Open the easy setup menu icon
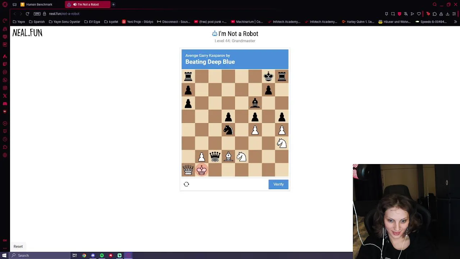This screenshot has height=259, width=460. click(454, 14)
